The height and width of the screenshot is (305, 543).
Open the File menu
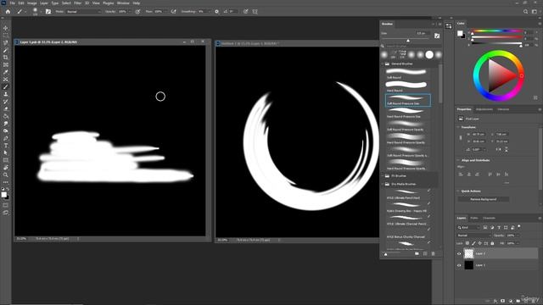(x=13, y=3)
